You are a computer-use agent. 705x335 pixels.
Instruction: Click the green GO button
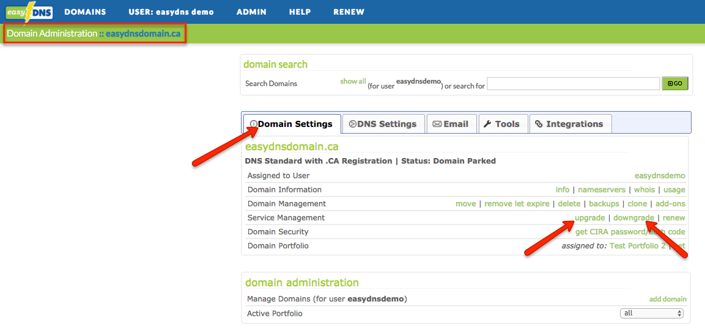pos(675,84)
